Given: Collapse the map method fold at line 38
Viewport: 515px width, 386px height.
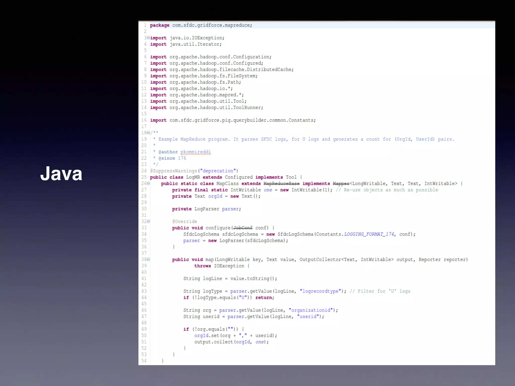Looking at the screenshot, I should pos(148,259).
